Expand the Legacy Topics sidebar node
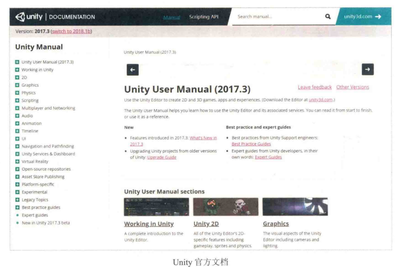Screen dimensions: 413x267 (17, 199)
